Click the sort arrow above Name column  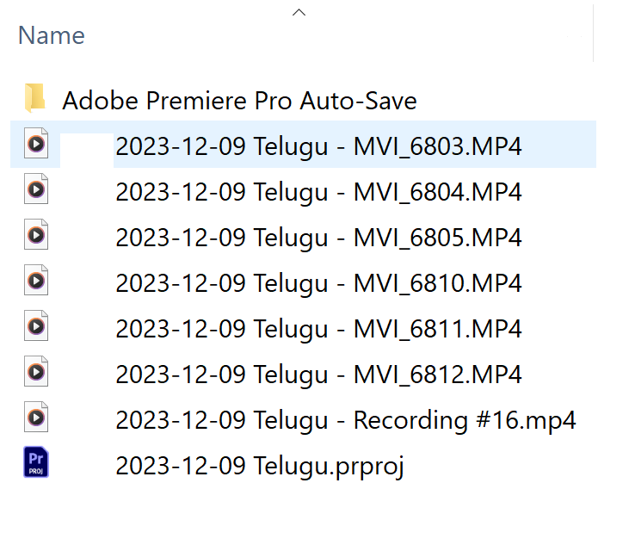click(x=299, y=12)
